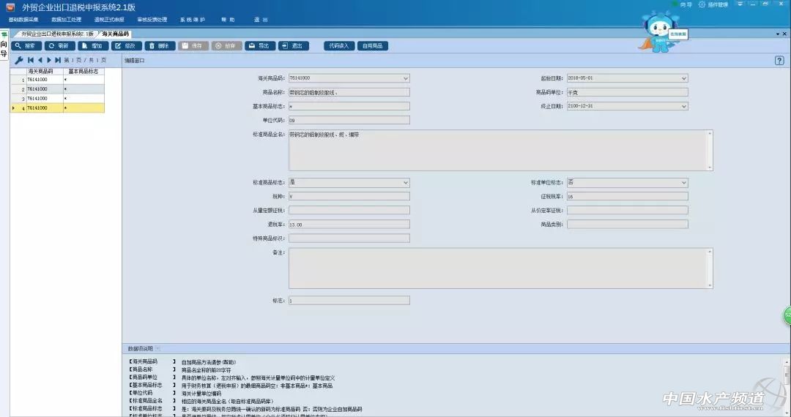Jump to the first page of records
Image resolution: width=791 pixels, height=417 pixels.
pos(31,60)
